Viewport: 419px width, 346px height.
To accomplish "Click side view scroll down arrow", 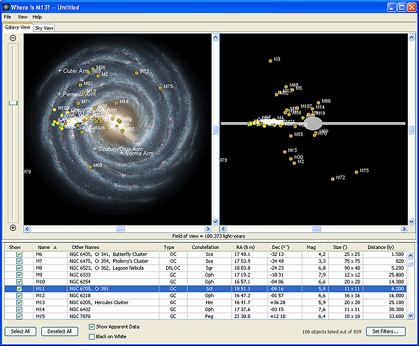I will click(x=411, y=221).
